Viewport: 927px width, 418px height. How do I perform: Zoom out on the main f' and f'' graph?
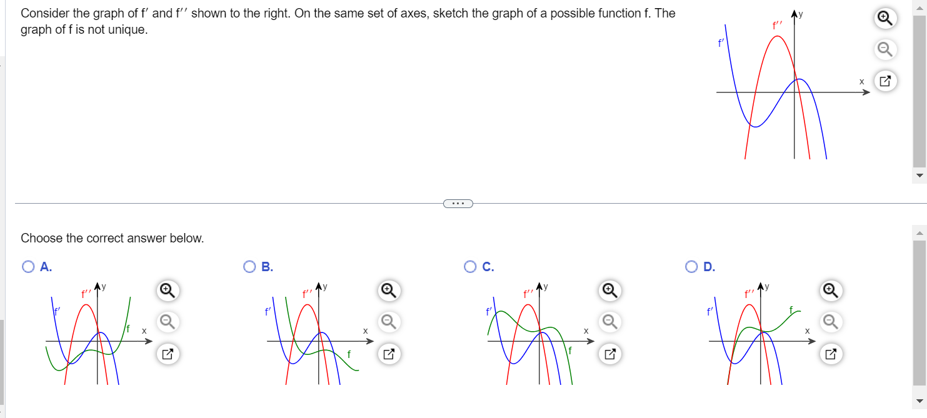tap(884, 49)
